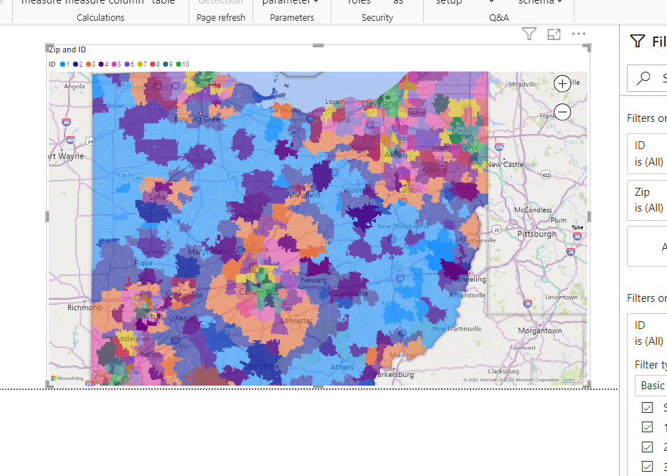Click the Marysville label on the map

(x=205, y=252)
